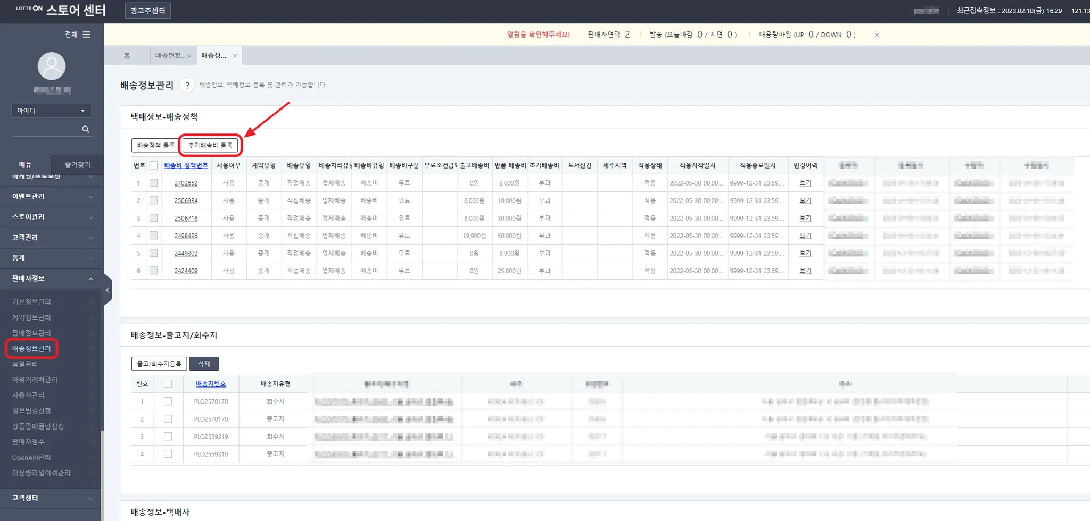Screen dimensions: 1090x521
Task: Click the hamburger menu icon next to 전체
Action: pyautogui.click(x=86, y=35)
